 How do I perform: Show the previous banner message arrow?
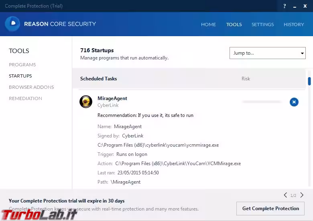pos(285,195)
